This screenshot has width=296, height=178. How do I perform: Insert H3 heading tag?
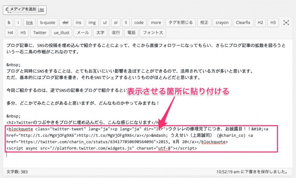point(273,23)
